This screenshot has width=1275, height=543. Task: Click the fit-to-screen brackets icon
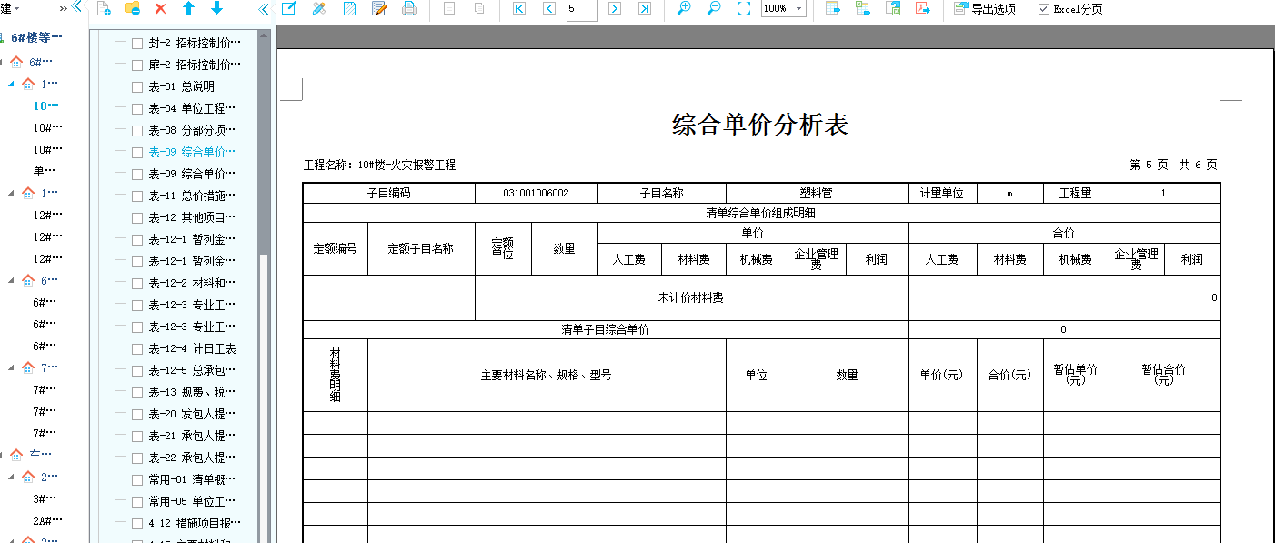[x=743, y=9]
